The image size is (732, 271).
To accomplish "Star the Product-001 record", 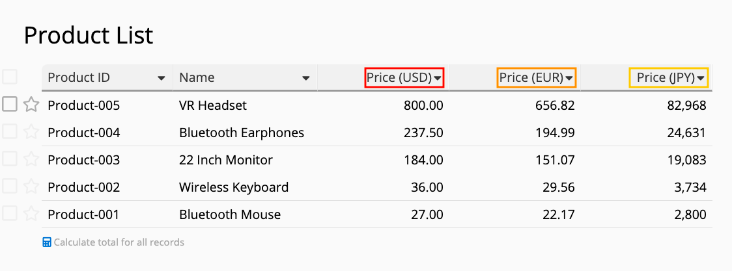I will click(31, 214).
